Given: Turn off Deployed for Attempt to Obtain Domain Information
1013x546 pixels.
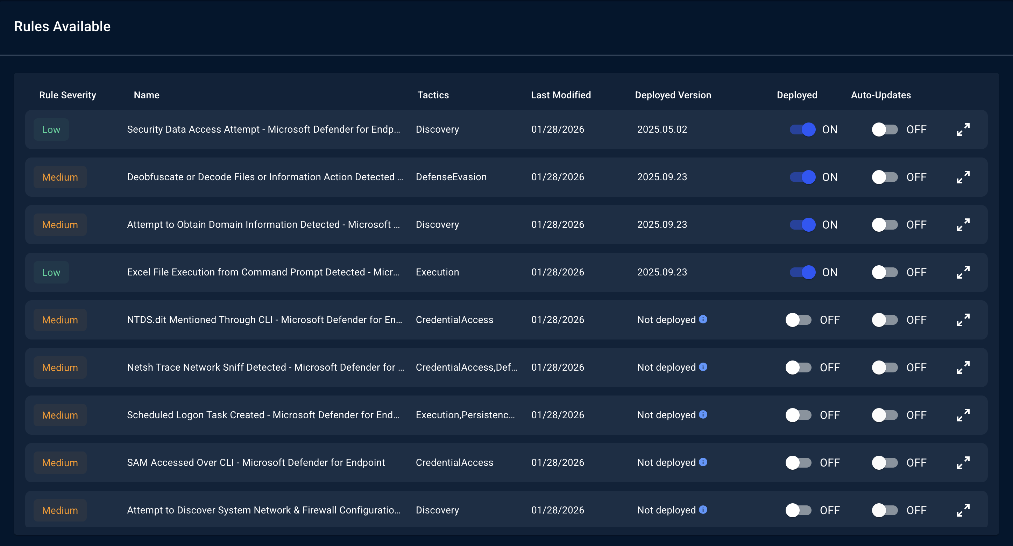Looking at the screenshot, I should [802, 225].
